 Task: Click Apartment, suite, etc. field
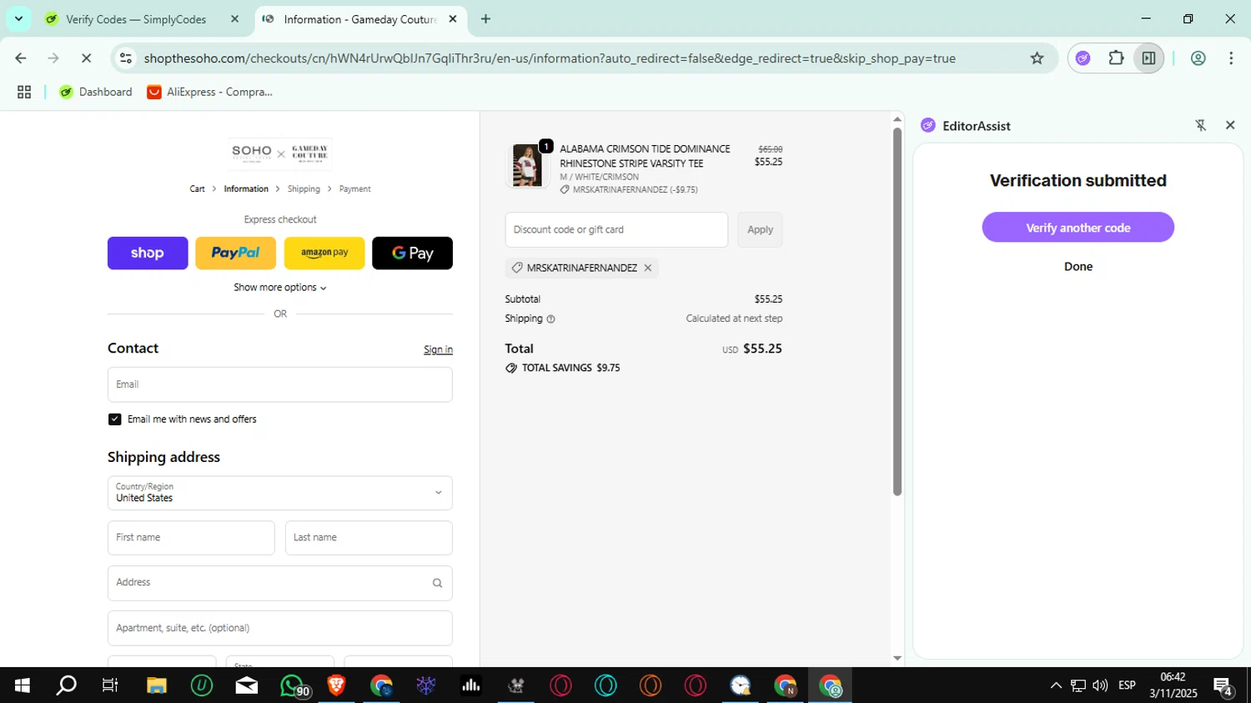click(280, 628)
